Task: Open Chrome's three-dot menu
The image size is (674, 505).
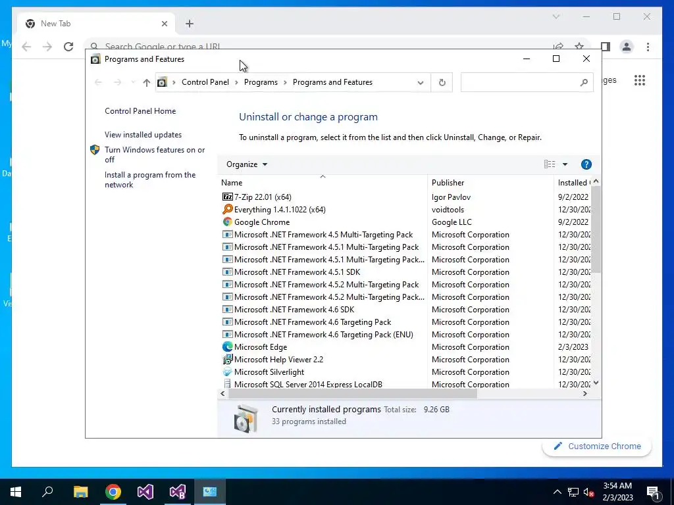Action: coord(648,47)
